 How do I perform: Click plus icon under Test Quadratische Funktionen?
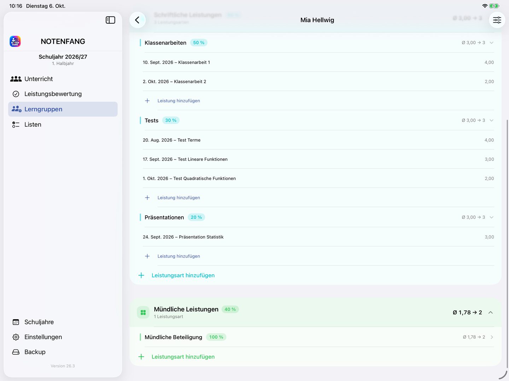147,198
